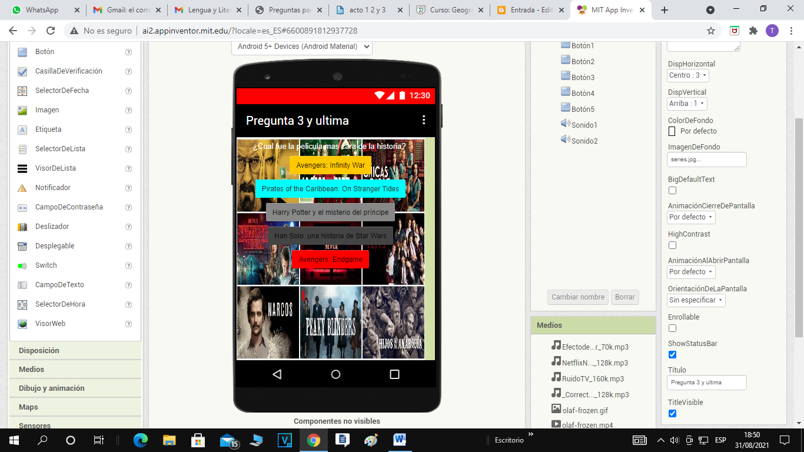
Task: Toggle HighContrast checkbox
Action: tap(672, 245)
